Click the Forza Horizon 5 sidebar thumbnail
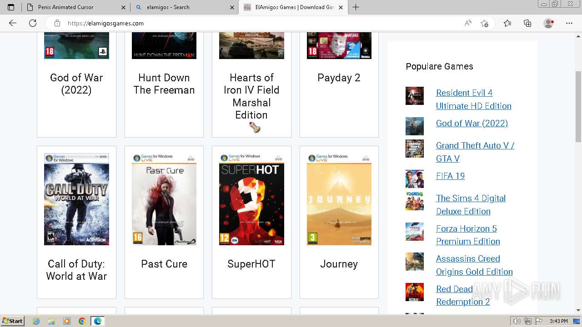Viewport: 582px width, 327px height. click(x=415, y=232)
